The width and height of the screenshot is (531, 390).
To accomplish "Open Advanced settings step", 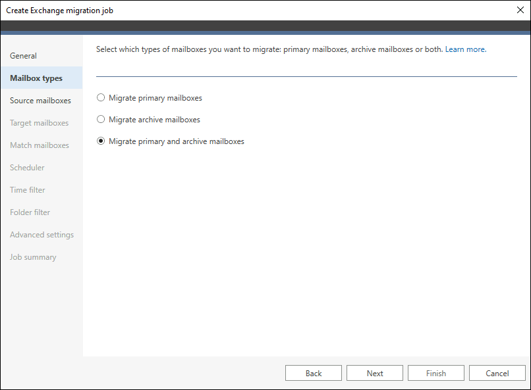I will tap(42, 235).
